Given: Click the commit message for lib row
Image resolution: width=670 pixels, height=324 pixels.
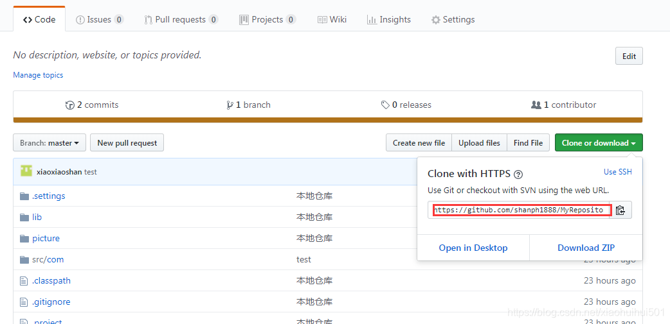Looking at the screenshot, I should [314, 217].
